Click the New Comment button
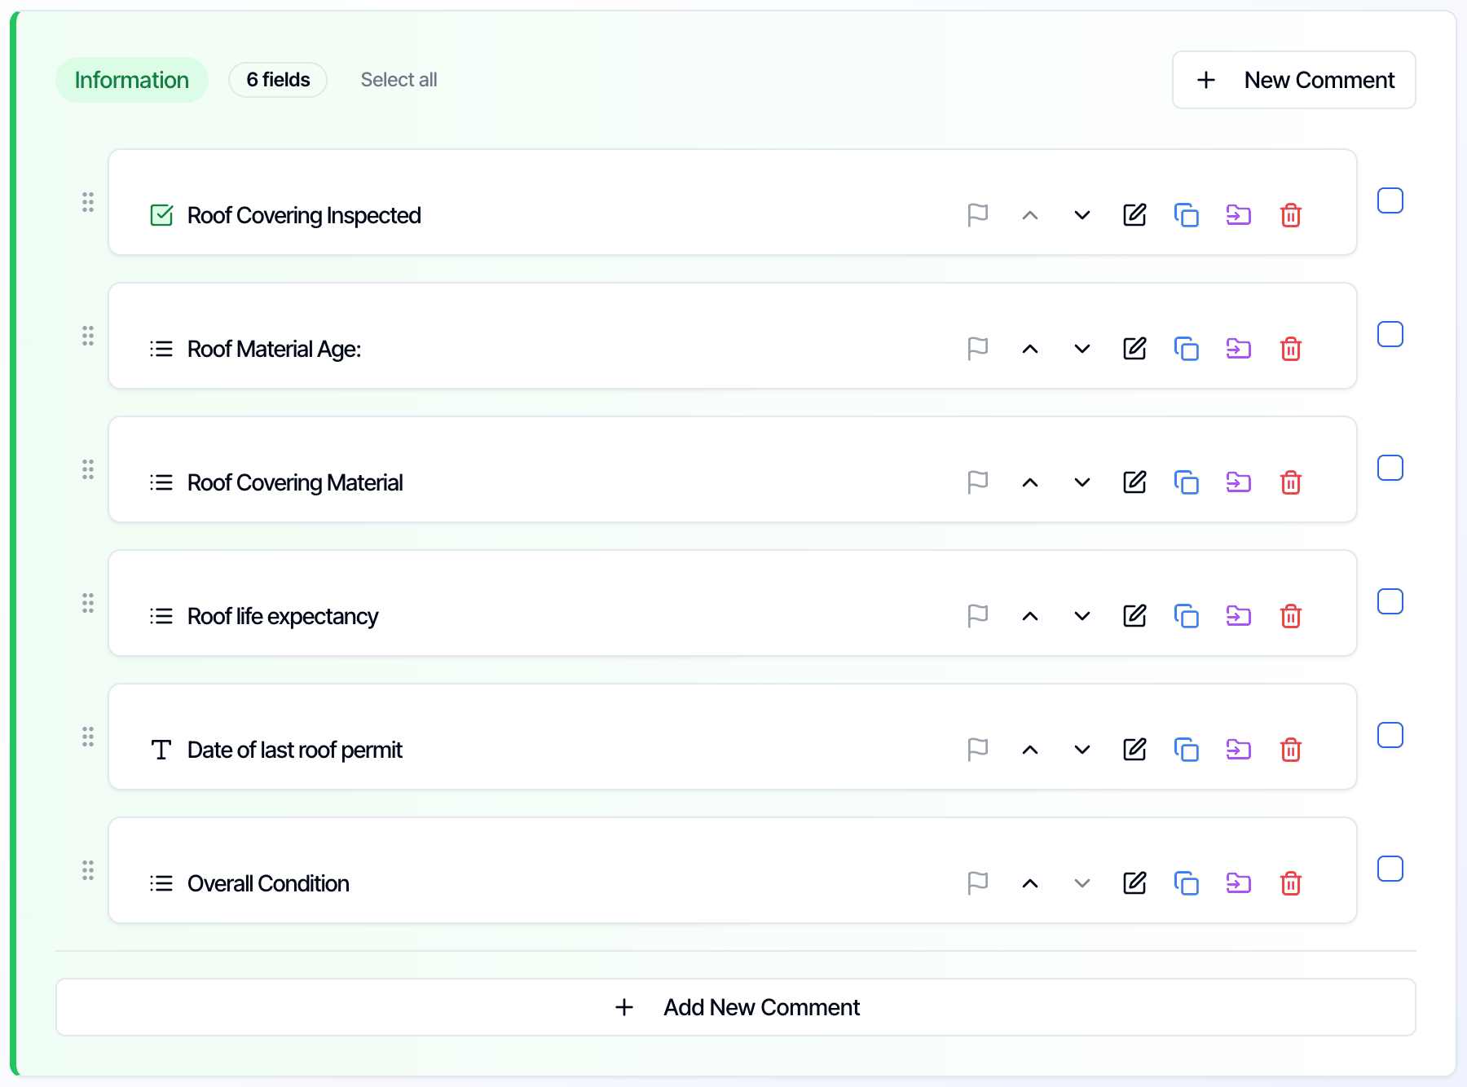 point(1294,80)
